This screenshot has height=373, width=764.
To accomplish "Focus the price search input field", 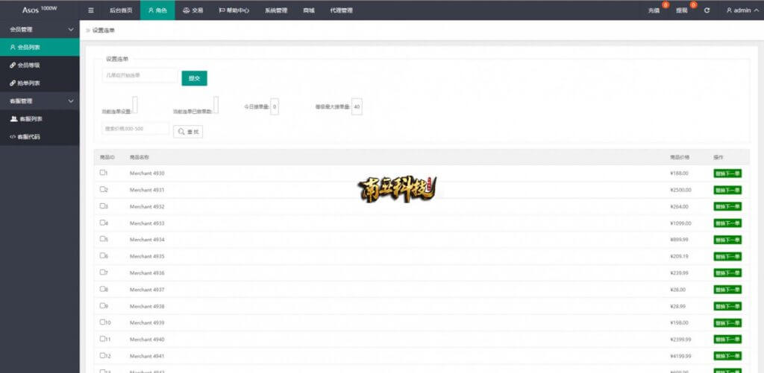I will tap(136, 129).
